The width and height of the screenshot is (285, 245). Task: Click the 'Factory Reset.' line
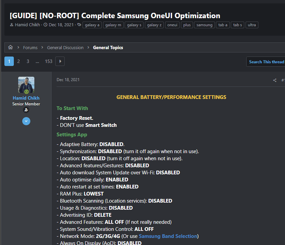click(75, 118)
